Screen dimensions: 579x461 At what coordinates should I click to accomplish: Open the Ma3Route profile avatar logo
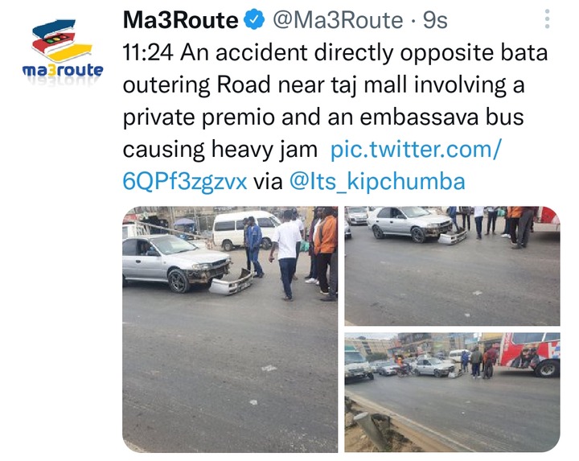pos(63,51)
